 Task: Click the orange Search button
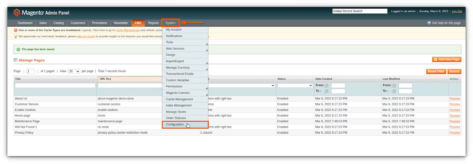pyautogui.click(x=454, y=71)
